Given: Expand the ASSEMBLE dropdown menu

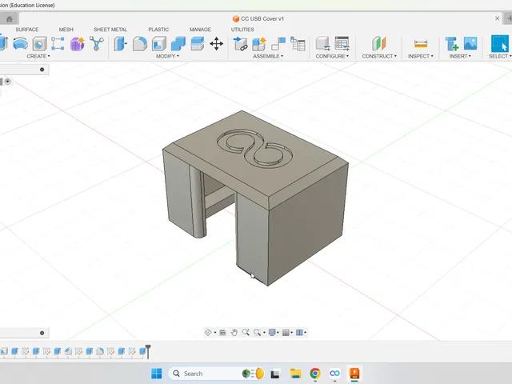Looking at the screenshot, I should tap(268, 56).
